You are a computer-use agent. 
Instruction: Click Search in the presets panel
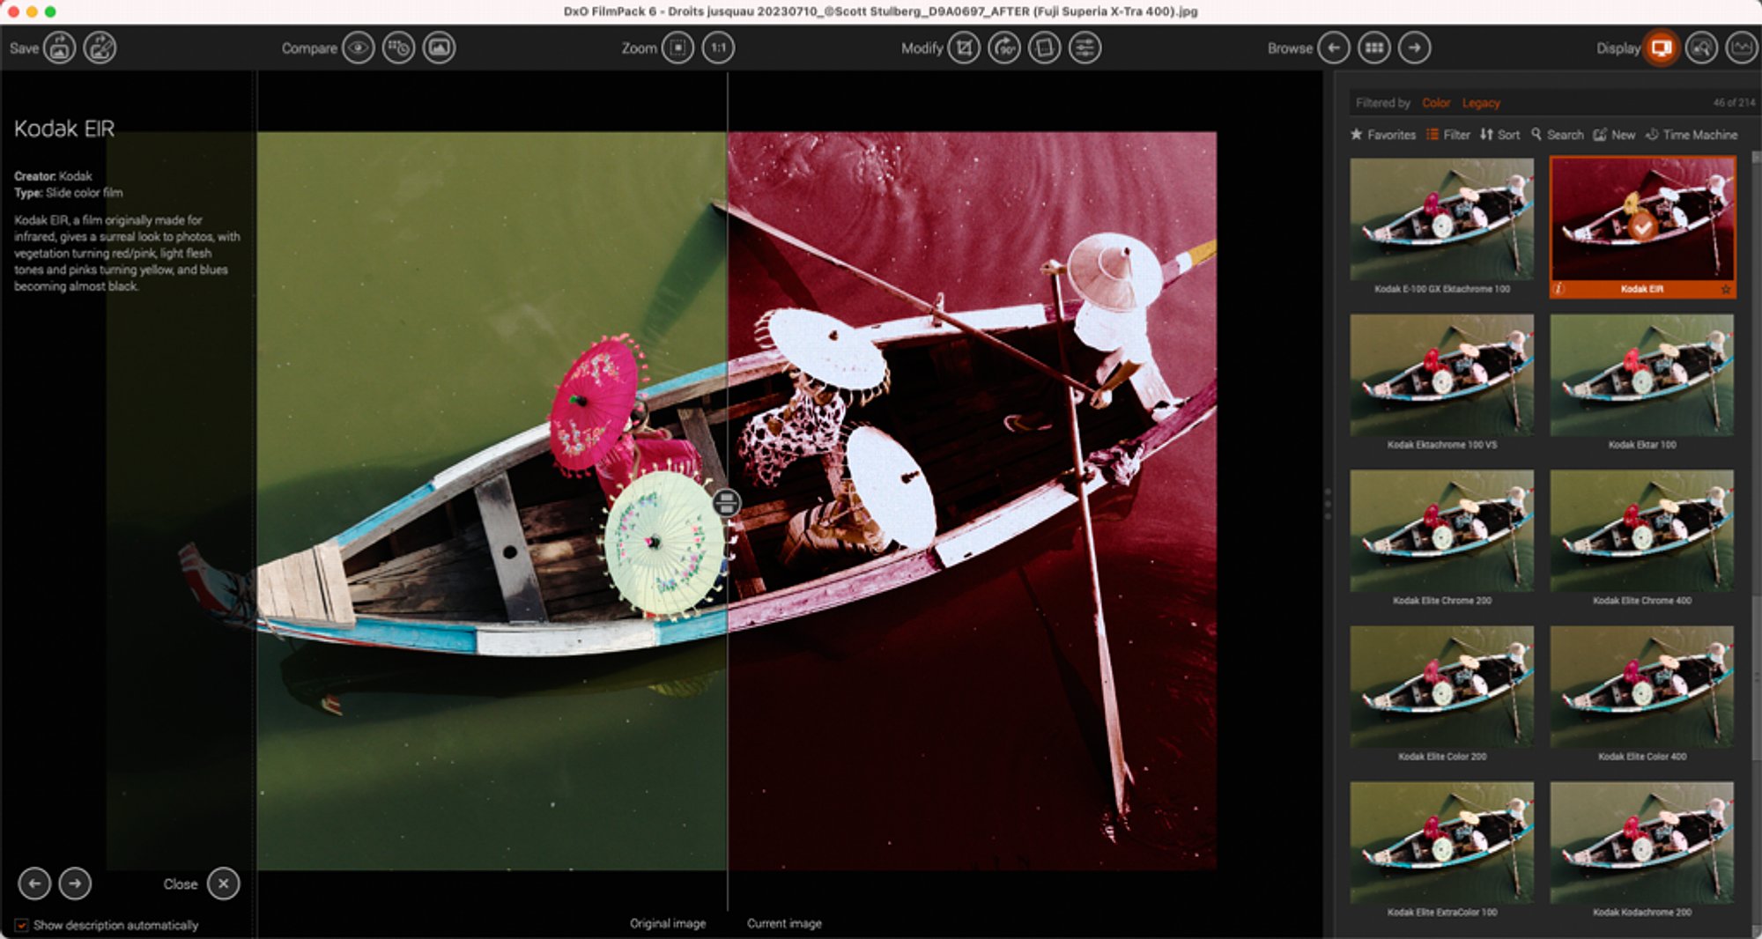pyautogui.click(x=1557, y=135)
